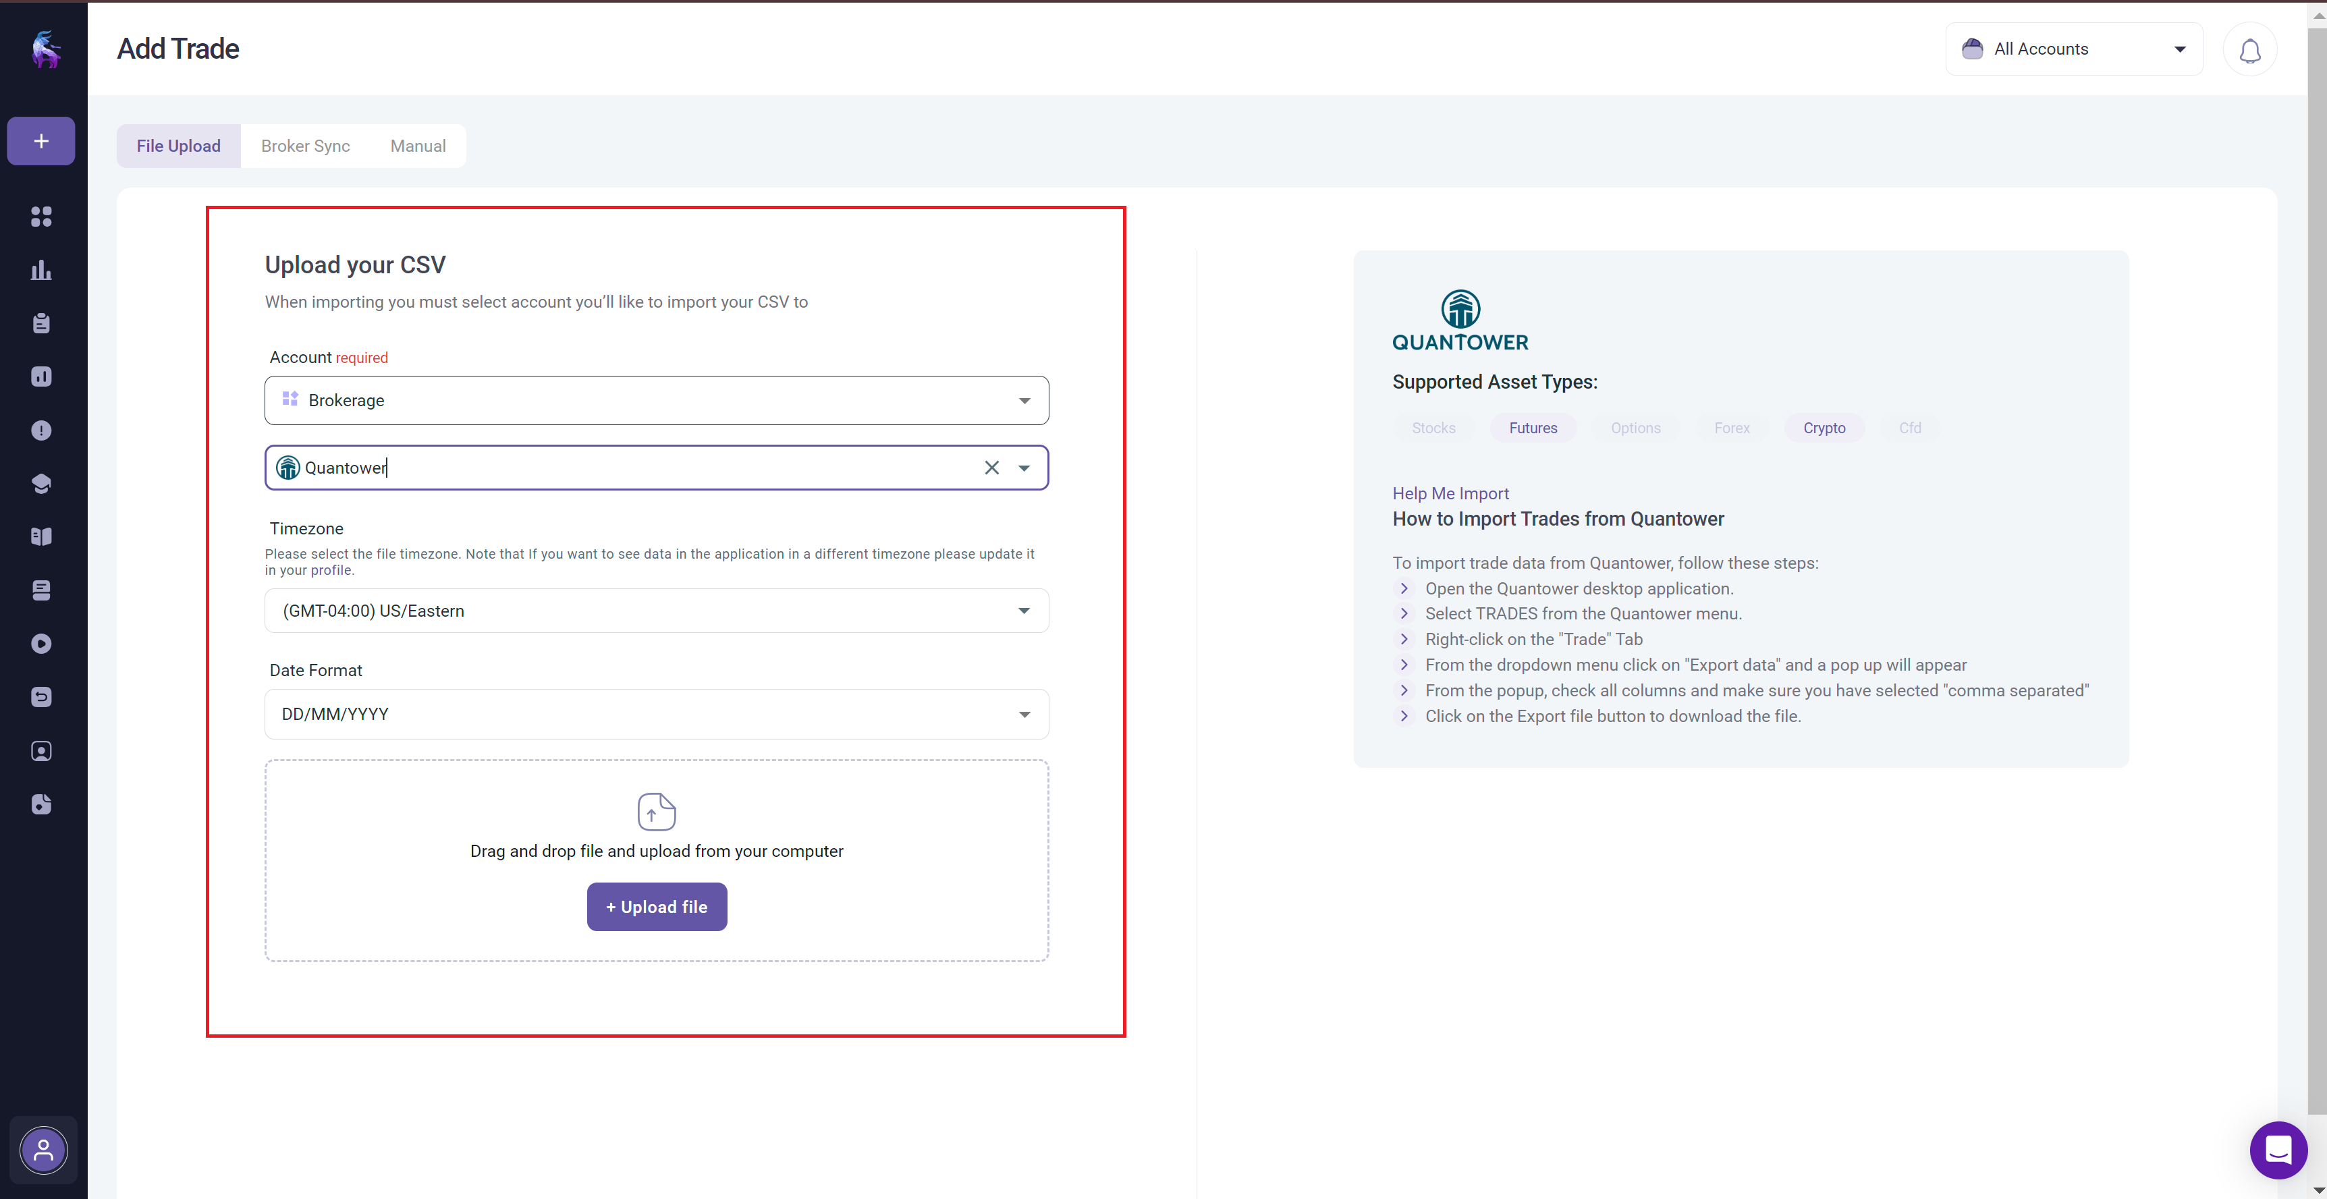The height and width of the screenshot is (1199, 2327).
Task: Open the bar chart stats sidebar icon
Action: [40, 270]
